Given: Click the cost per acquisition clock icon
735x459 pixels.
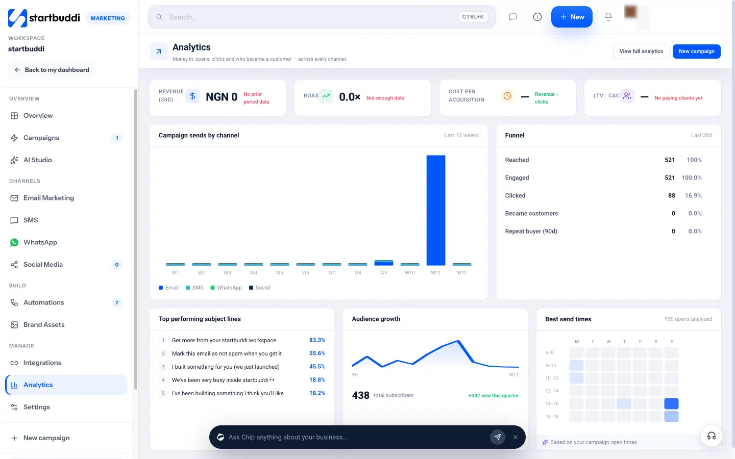Looking at the screenshot, I should click(x=507, y=96).
